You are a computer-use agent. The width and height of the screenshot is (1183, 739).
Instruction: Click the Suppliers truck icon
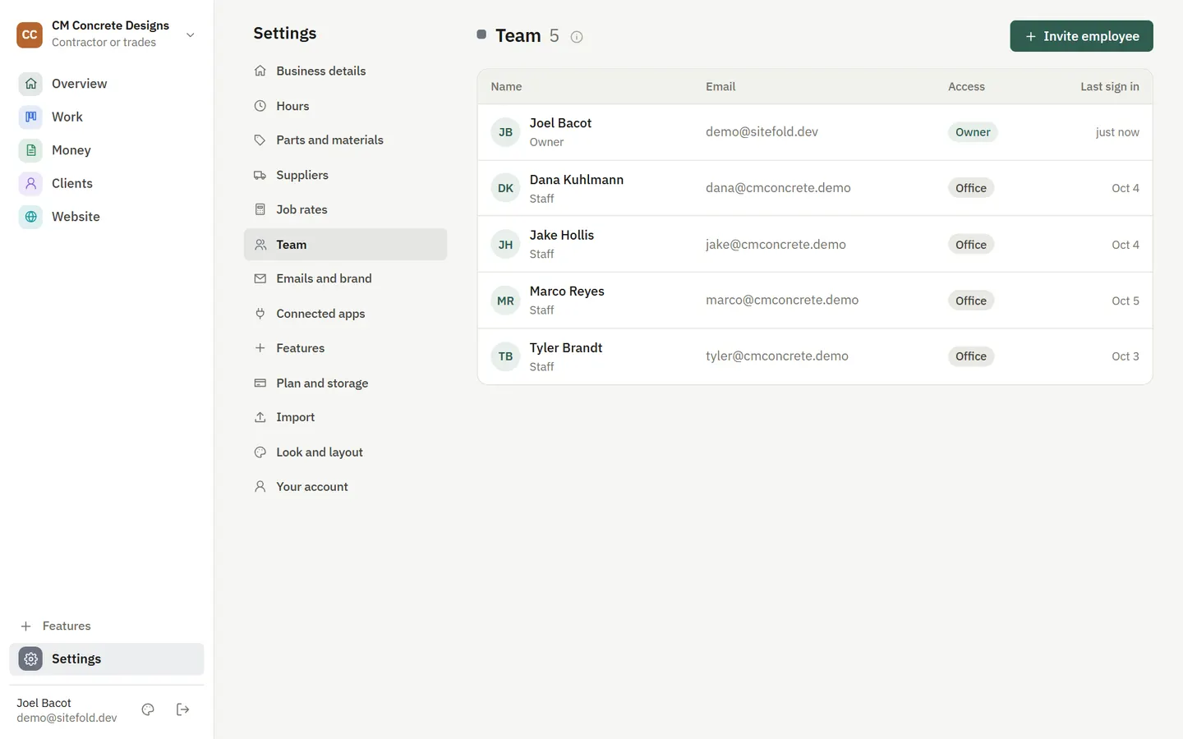(260, 175)
